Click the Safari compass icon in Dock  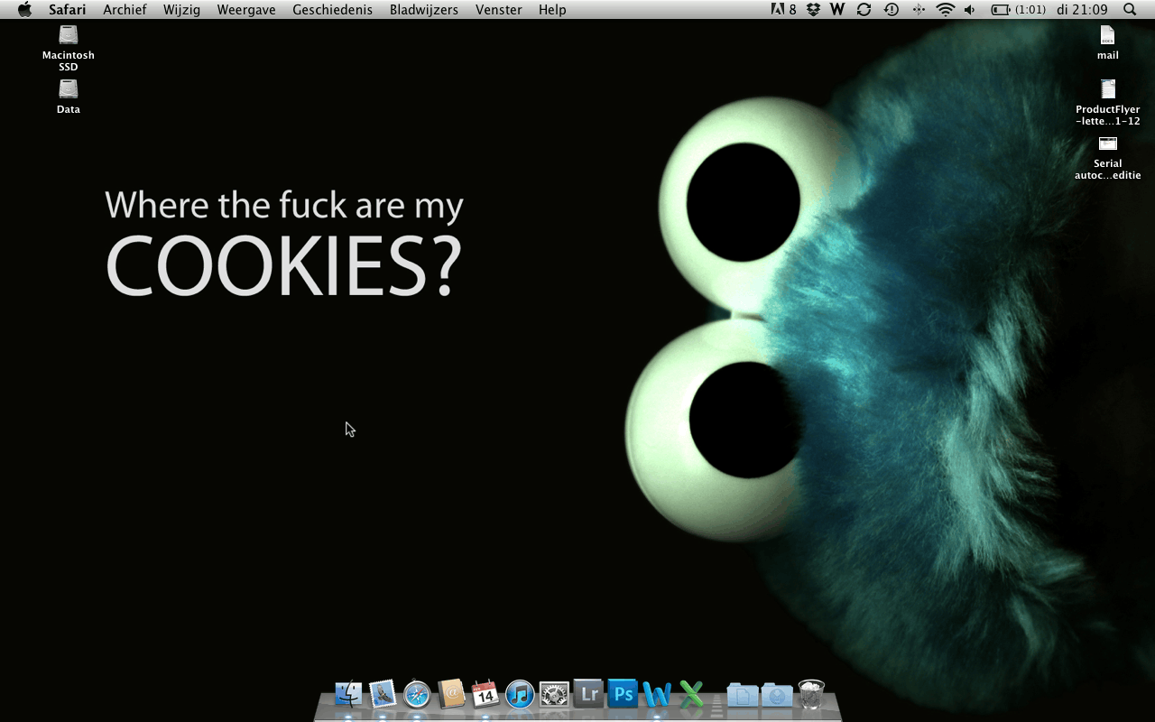(417, 693)
